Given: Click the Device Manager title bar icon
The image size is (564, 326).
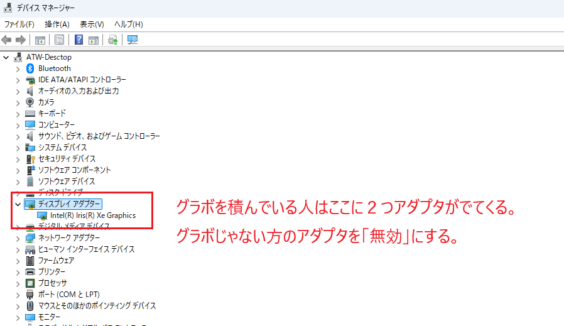Looking at the screenshot, I should click(x=8, y=8).
